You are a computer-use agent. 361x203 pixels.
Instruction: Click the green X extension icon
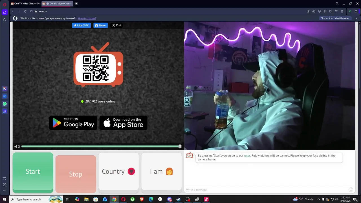pyautogui.click(x=350, y=11)
